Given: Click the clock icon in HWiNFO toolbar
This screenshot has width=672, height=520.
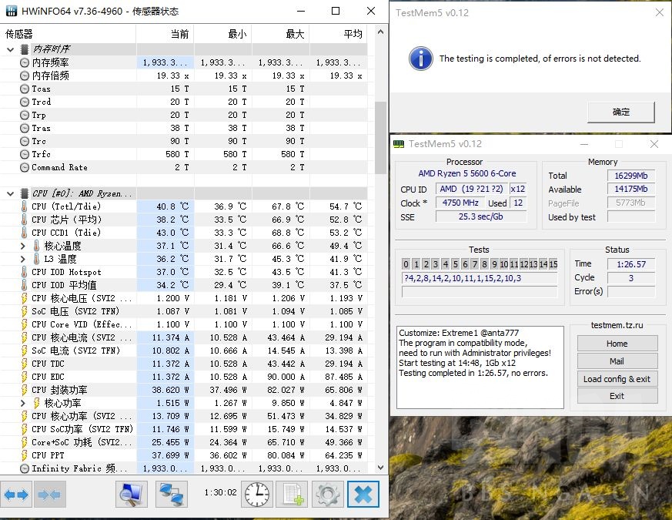Looking at the screenshot, I should 256,494.
